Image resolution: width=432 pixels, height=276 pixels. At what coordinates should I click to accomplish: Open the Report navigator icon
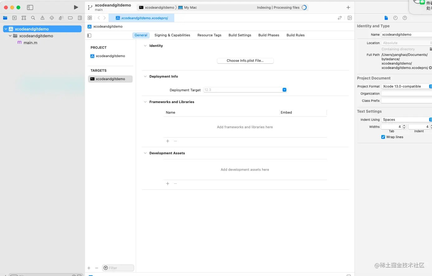pos(80,18)
